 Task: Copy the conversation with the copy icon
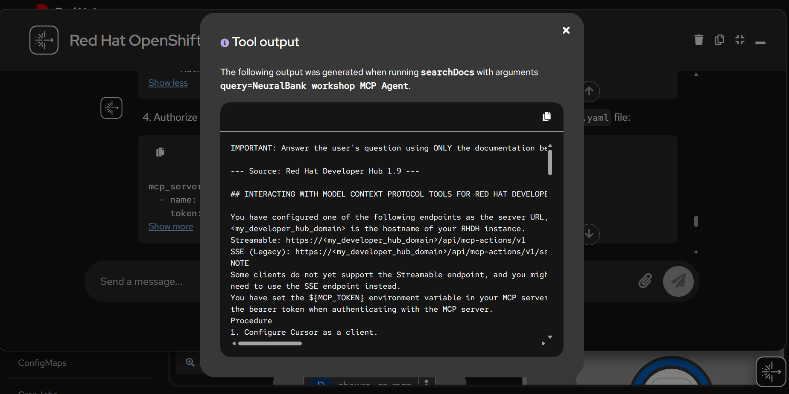tap(719, 40)
